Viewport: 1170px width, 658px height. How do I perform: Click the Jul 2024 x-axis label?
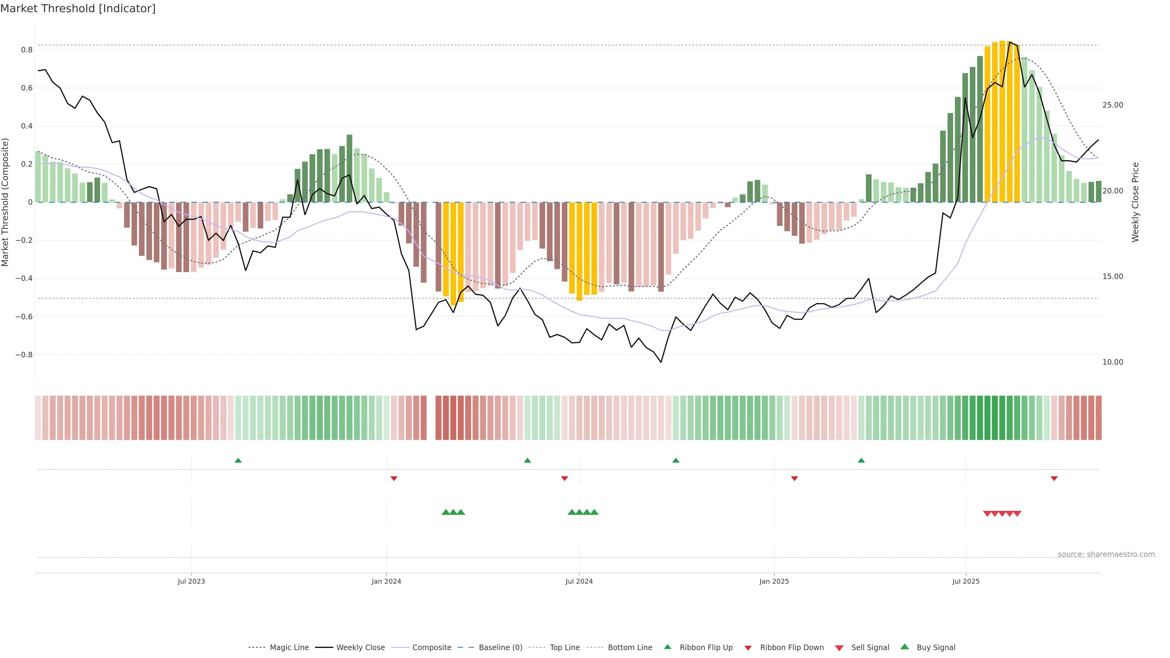click(579, 581)
